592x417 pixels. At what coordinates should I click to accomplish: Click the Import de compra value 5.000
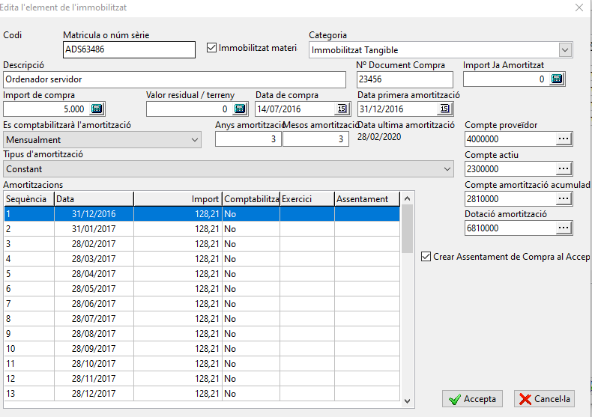46,109
